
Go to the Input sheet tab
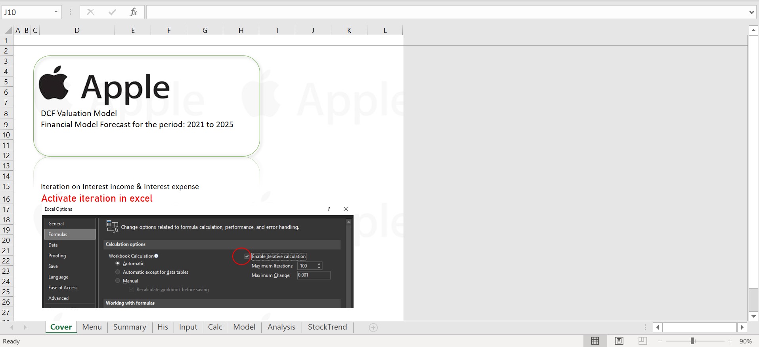188,327
